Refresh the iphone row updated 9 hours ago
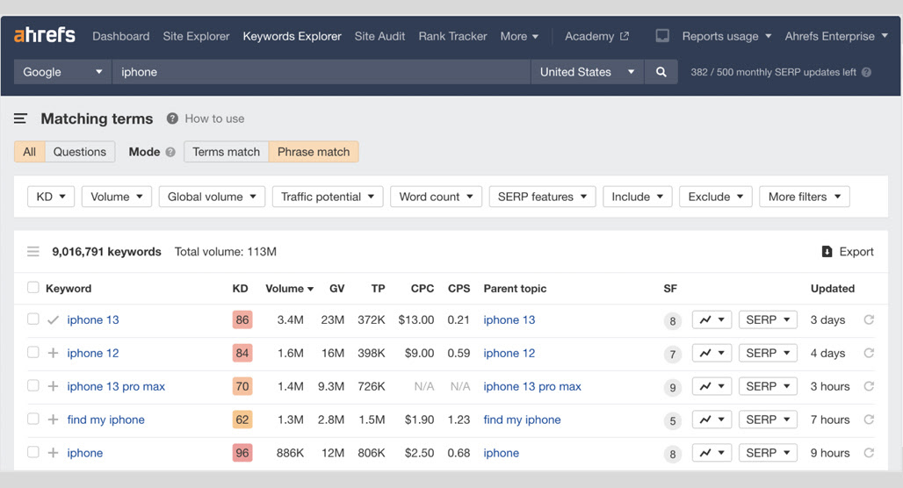 869,453
